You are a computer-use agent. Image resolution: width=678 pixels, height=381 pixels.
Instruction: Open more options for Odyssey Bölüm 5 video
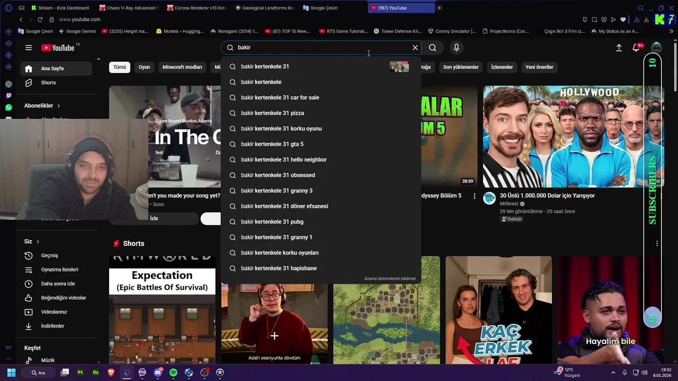[x=475, y=196]
